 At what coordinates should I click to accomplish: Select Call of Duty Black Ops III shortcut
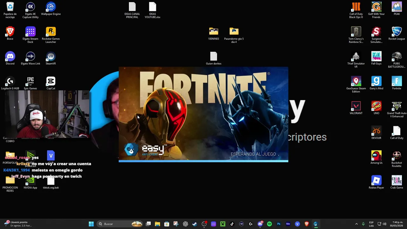(x=356, y=10)
